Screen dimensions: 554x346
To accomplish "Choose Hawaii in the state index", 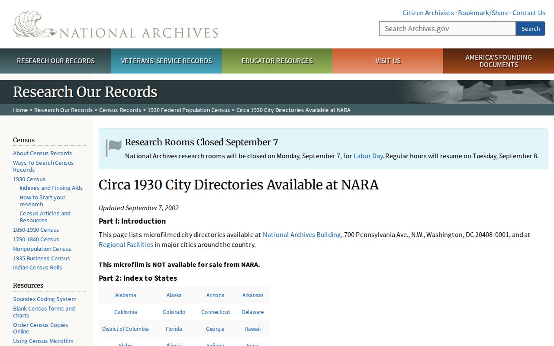I will pyautogui.click(x=252, y=329).
